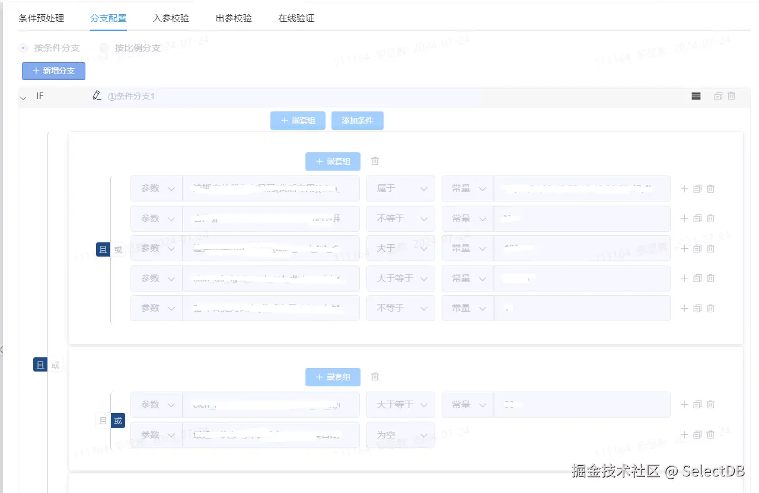Screen dimensions: 759x493
Task: Go to the 入参校验 tab
Action: (x=171, y=18)
